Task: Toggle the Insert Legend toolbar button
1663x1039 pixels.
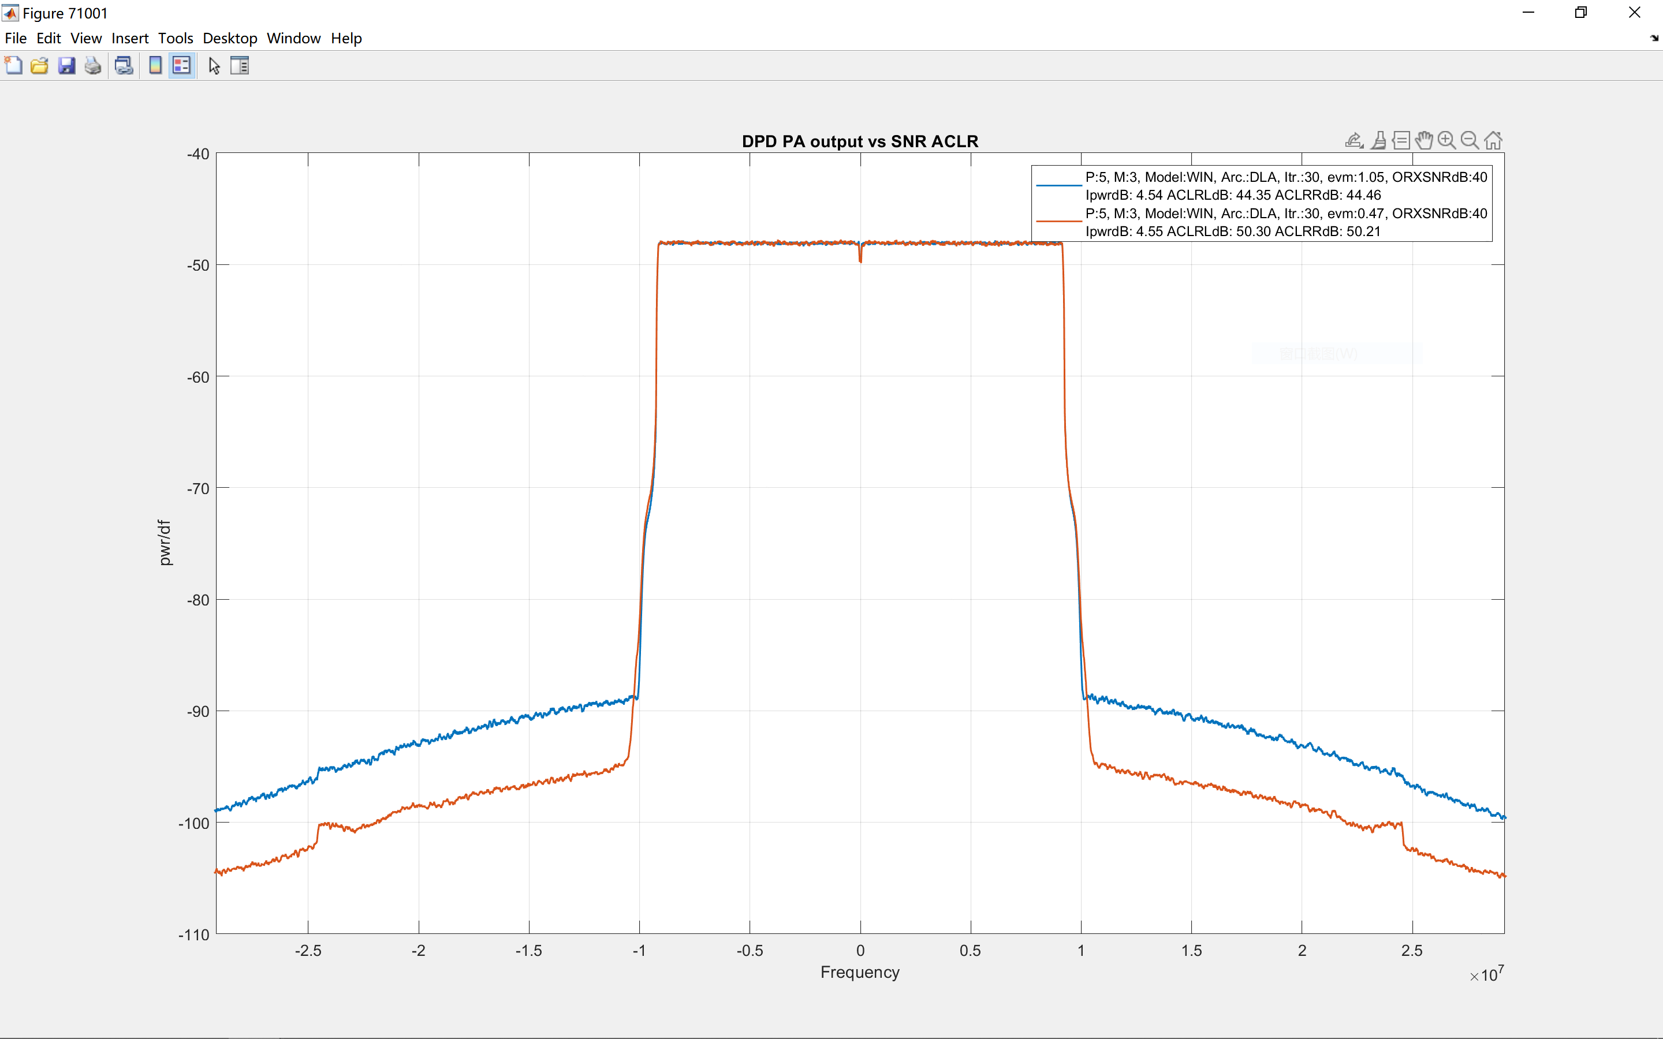Action: (x=181, y=66)
